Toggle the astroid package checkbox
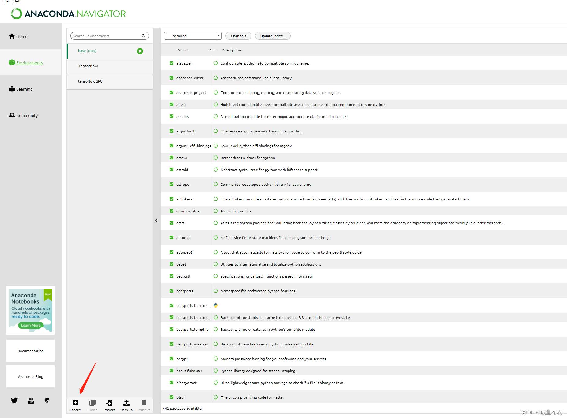 coord(172,170)
